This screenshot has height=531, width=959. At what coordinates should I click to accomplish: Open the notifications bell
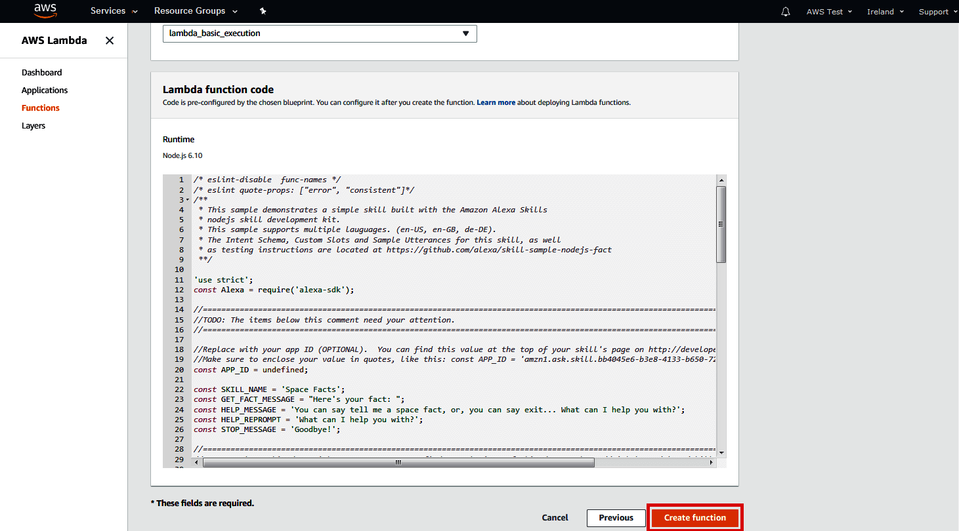click(x=785, y=11)
